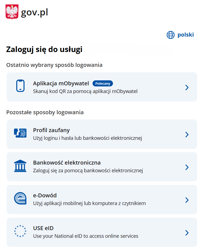
Task: Click the gov.pl header link
Action: [34, 12]
